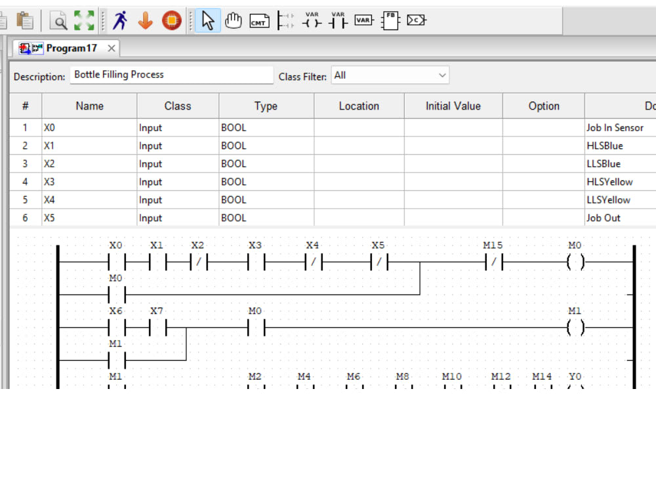Click the orange CPU/chip icon
Image resolution: width=656 pixels, height=492 pixels.
click(171, 20)
